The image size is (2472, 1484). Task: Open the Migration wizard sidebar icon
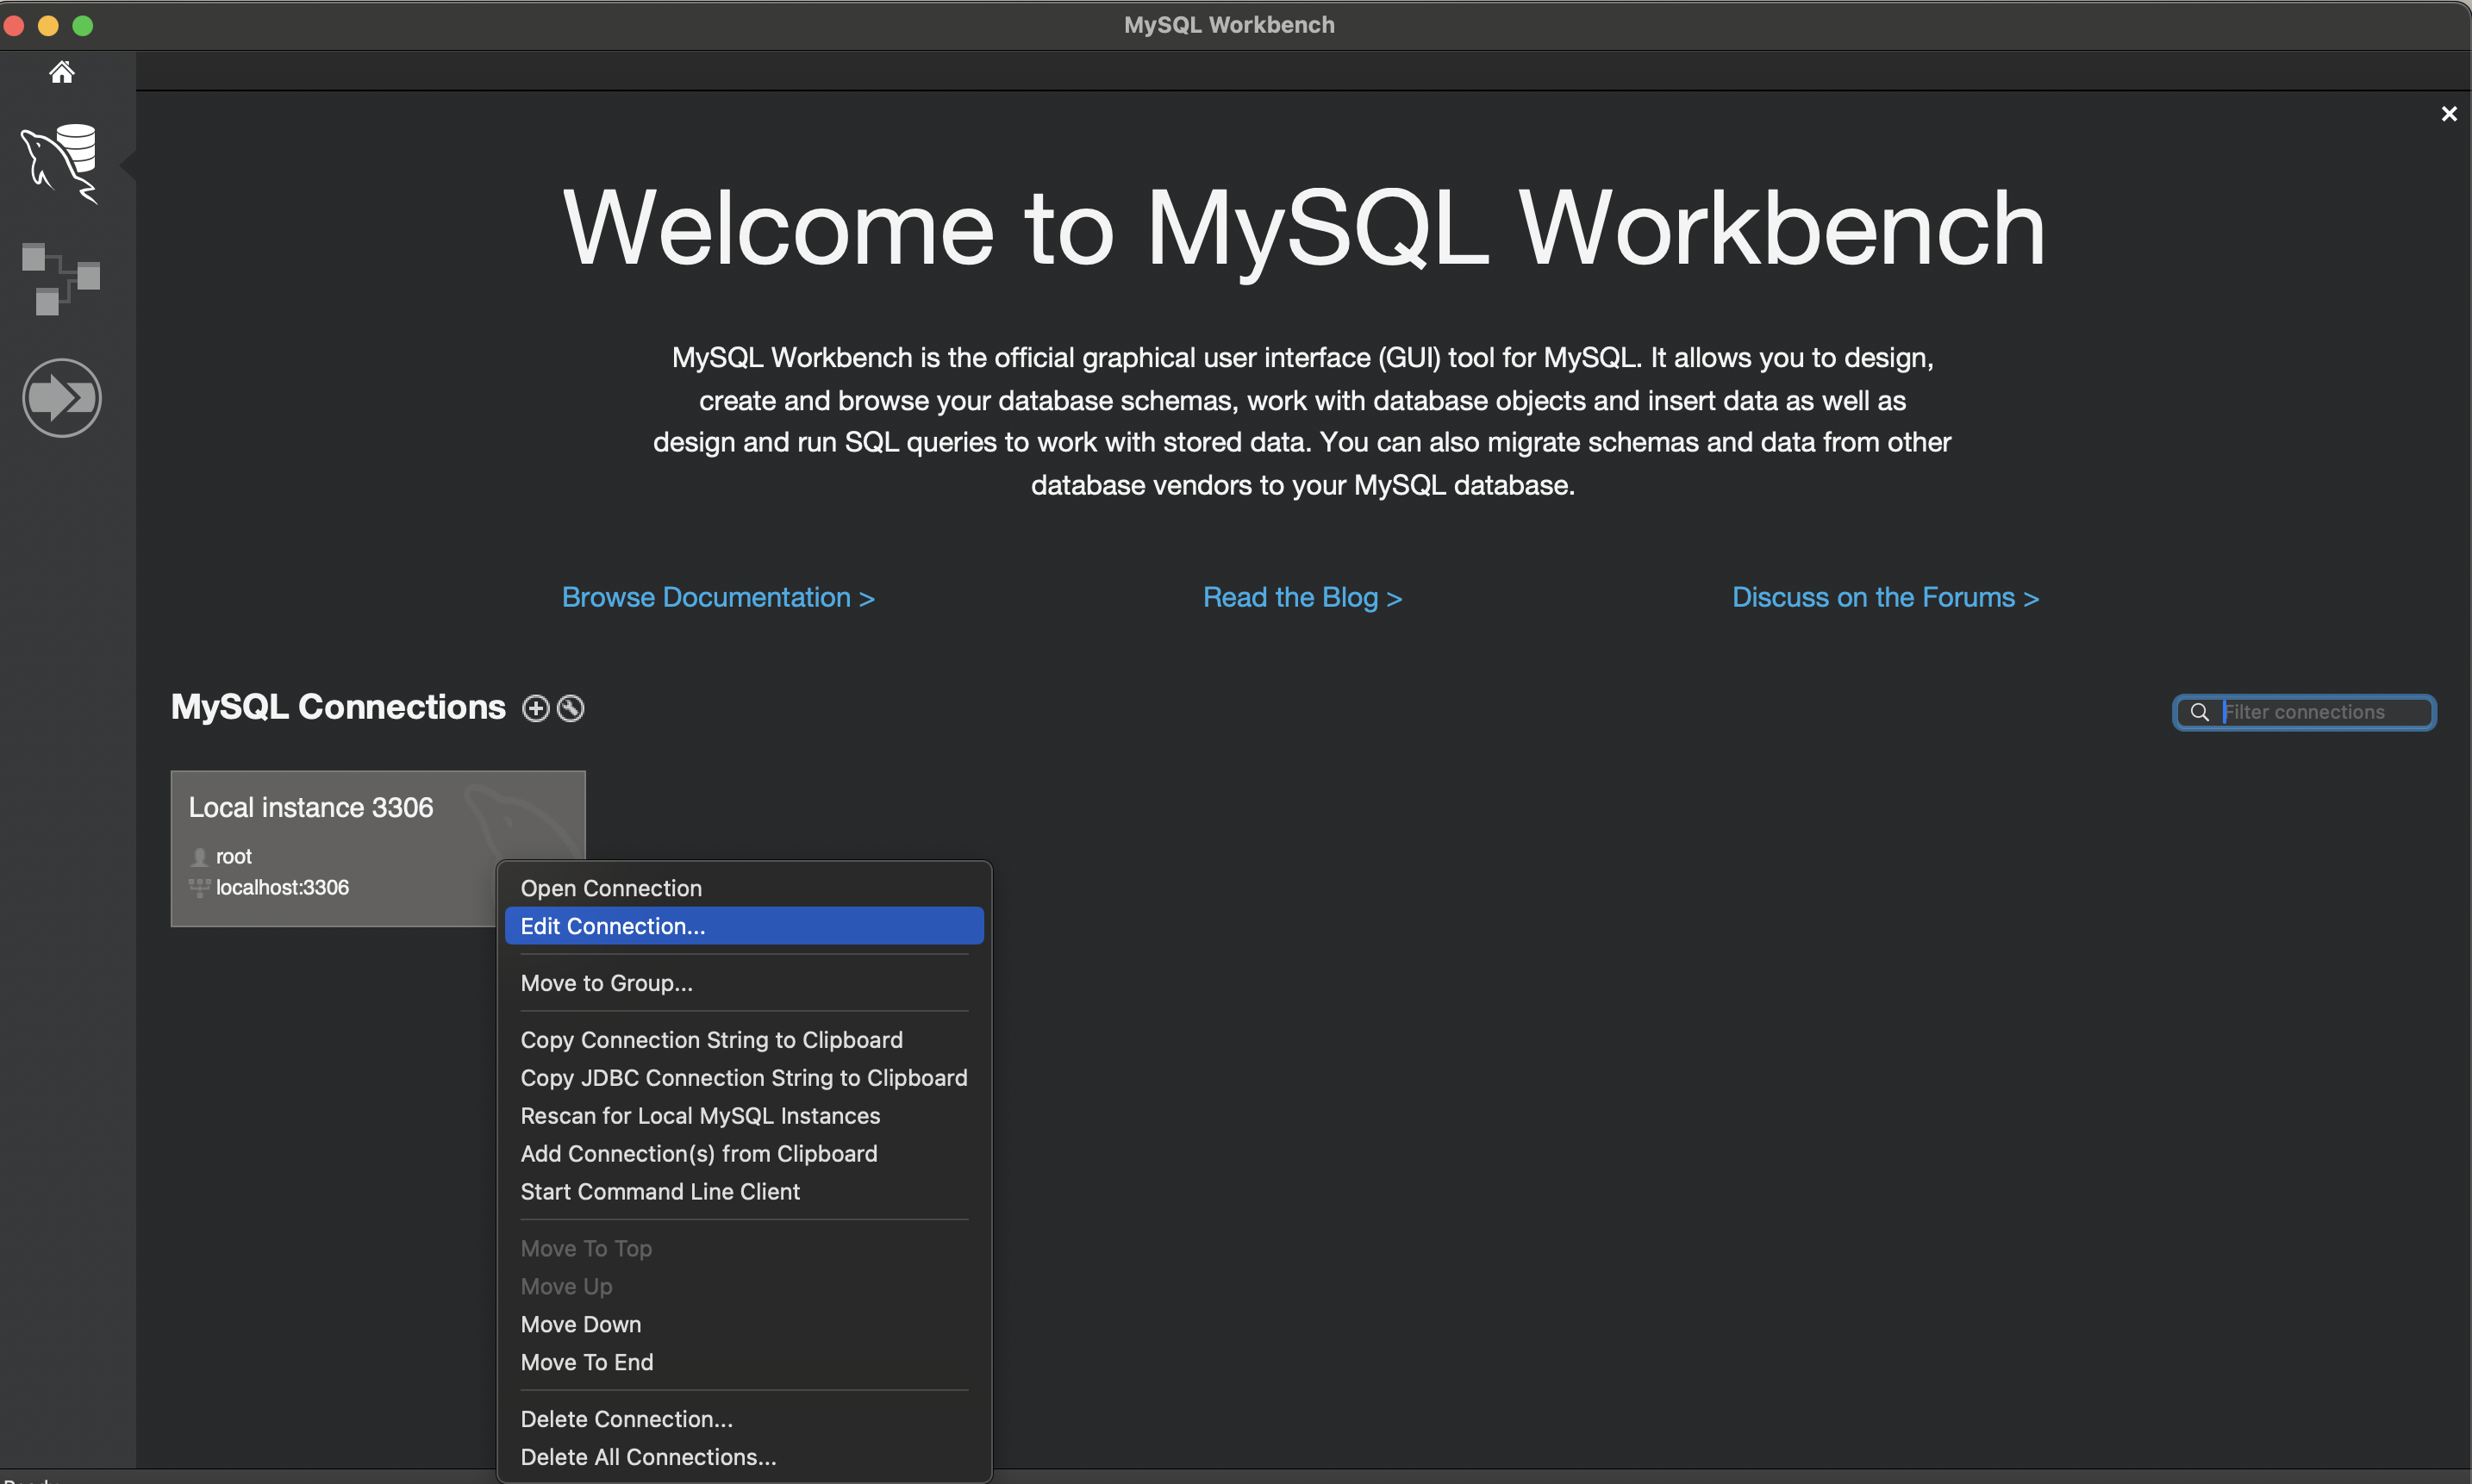pos(62,398)
